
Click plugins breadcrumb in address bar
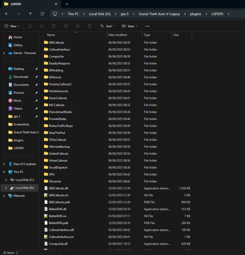pyautogui.click(x=196, y=14)
